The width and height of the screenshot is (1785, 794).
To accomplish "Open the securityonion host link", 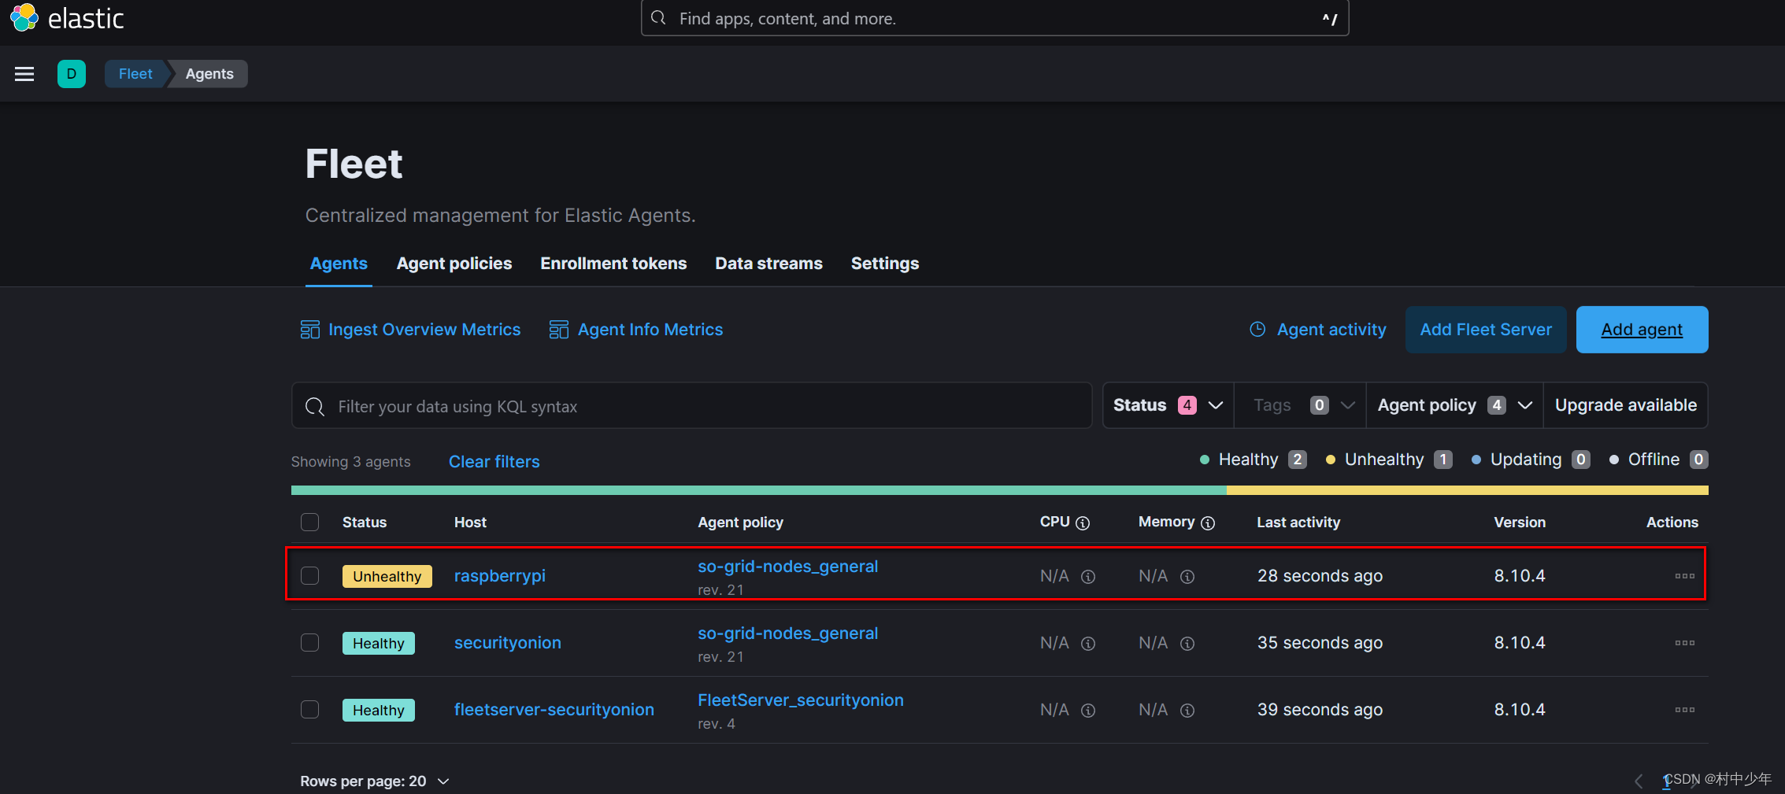I will [x=508, y=643].
